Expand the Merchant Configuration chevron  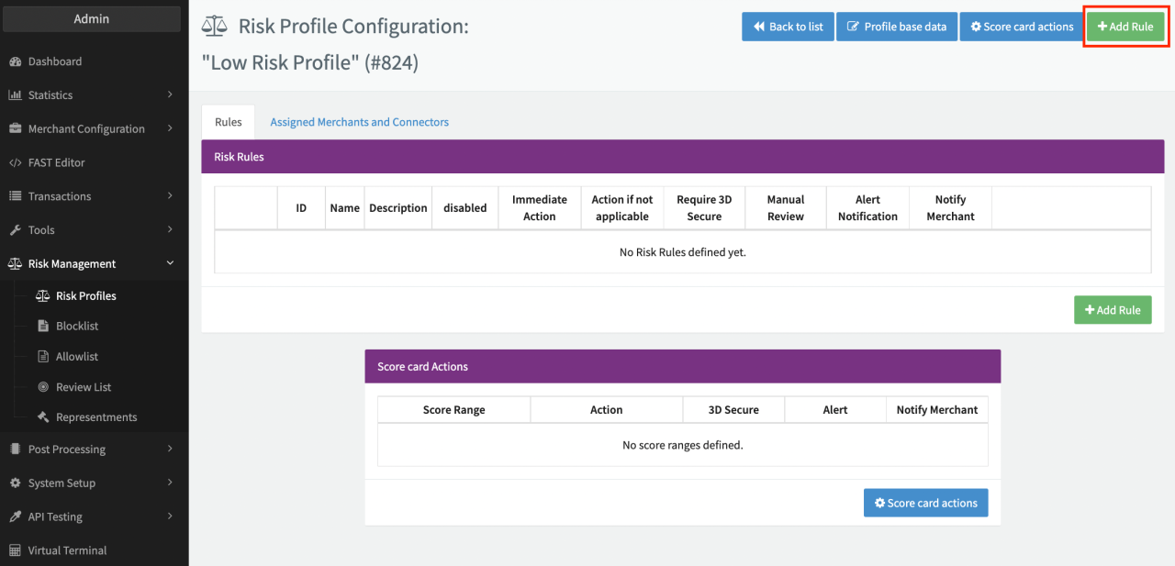coord(170,128)
